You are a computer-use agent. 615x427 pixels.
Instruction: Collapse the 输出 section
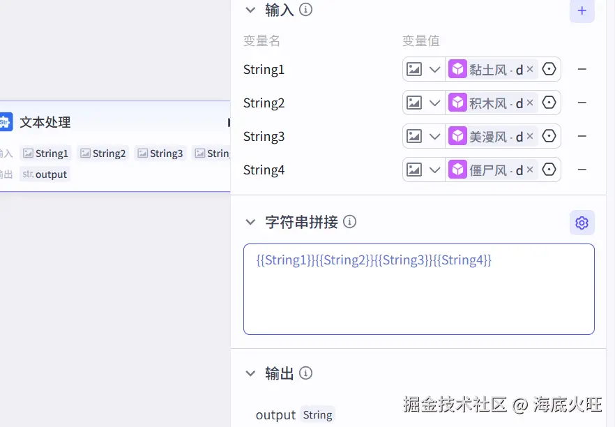click(251, 373)
